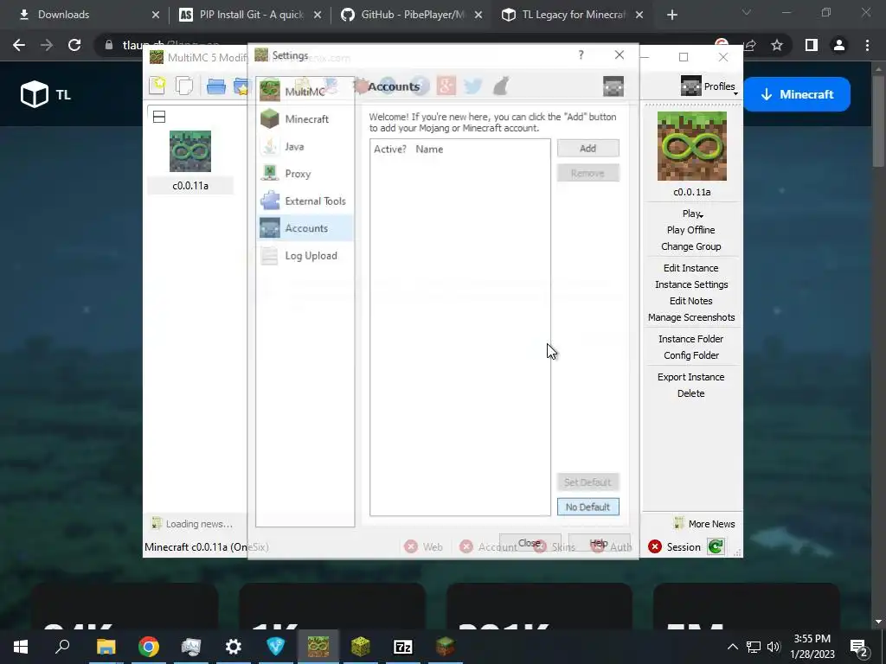Collapse the instance group in MultiMC list
The width and height of the screenshot is (886, 664).
pyautogui.click(x=159, y=117)
